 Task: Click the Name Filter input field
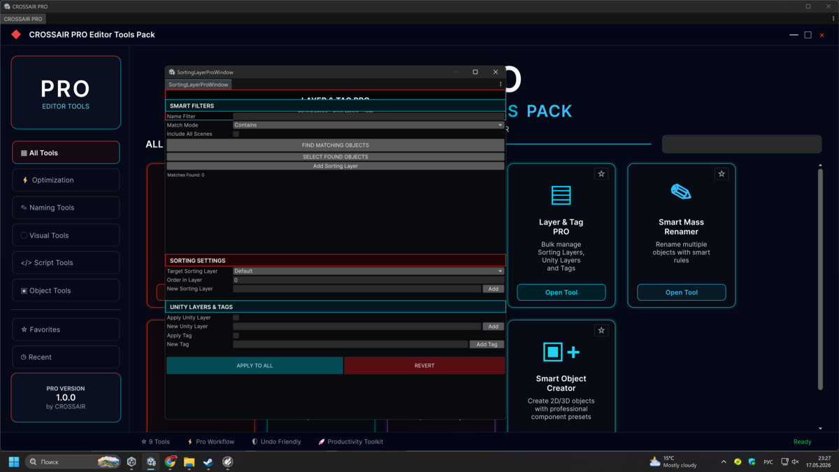(x=368, y=116)
